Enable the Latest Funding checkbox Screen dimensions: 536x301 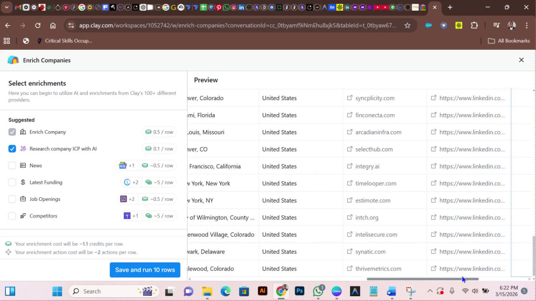pos(12,182)
